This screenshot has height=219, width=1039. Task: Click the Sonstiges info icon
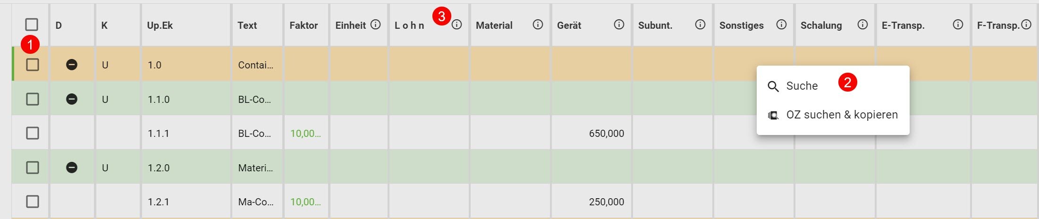781,25
